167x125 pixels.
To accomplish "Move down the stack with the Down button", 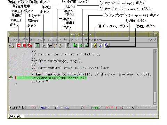I will 61,46.
